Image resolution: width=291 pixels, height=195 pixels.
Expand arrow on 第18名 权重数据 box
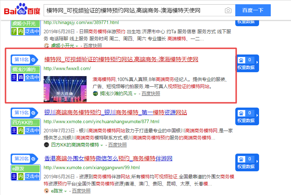pos(257,62)
